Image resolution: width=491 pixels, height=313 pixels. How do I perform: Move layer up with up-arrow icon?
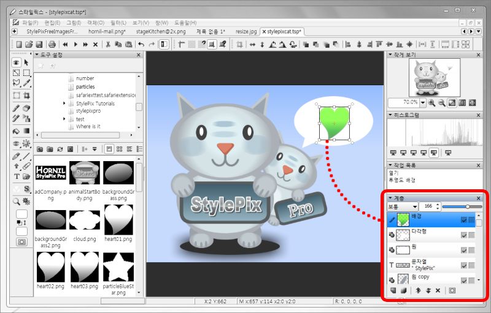pyautogui.click(x=418, y=290)
